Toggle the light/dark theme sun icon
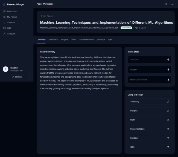 (166, 4)
